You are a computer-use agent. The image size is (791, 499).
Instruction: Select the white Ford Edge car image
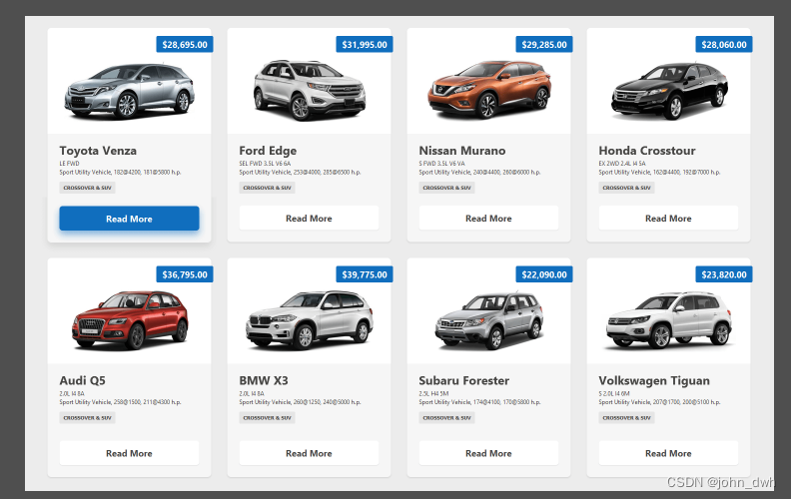(x=310, y=90)
